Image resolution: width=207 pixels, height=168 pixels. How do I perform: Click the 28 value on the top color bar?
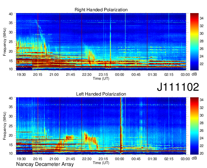[x=202, y=41]
